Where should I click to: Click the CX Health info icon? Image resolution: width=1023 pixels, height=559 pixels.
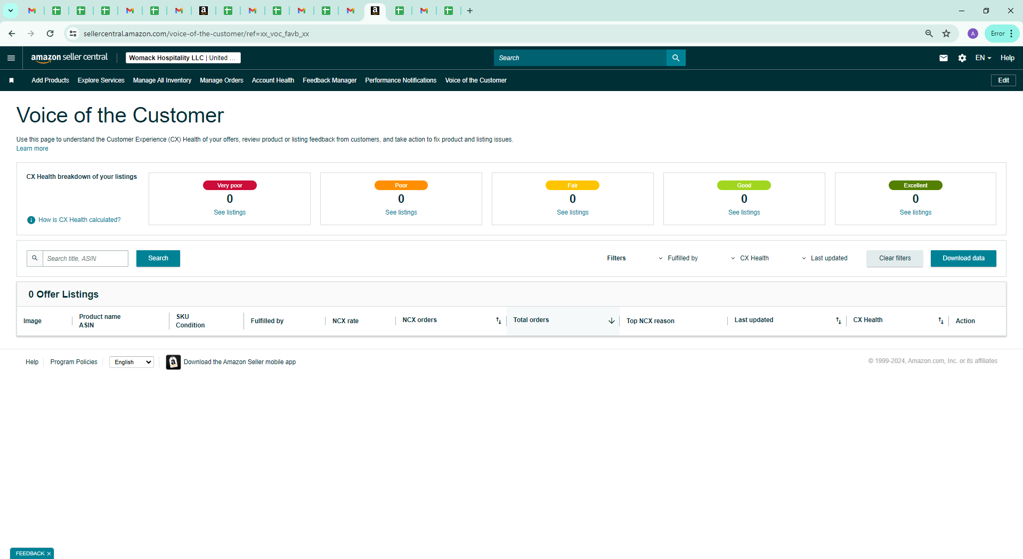[x=31, y=220]
